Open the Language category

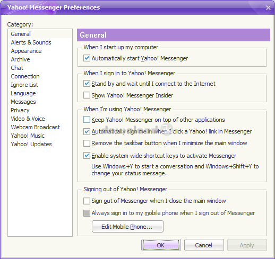23,93
